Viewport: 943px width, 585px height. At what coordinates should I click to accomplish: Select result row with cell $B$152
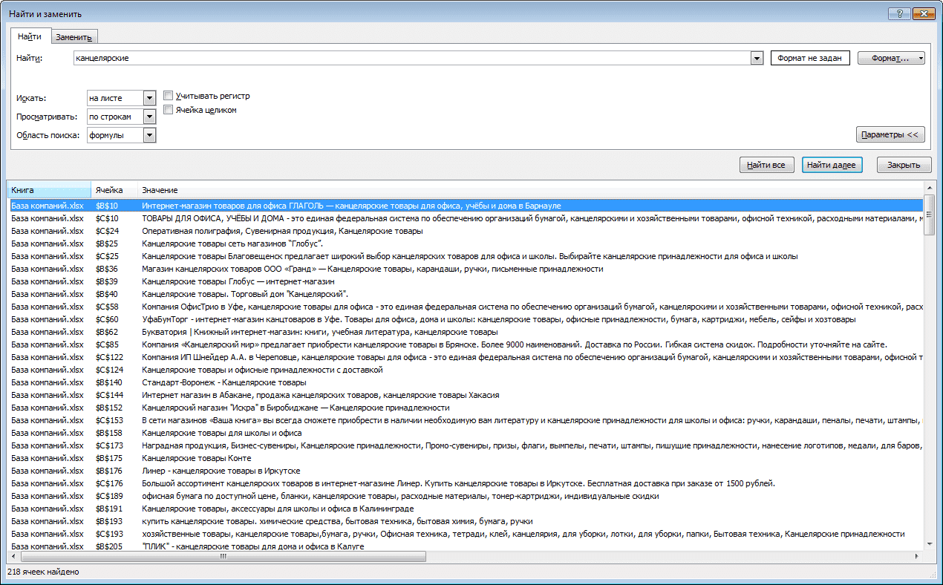(465, 408)
